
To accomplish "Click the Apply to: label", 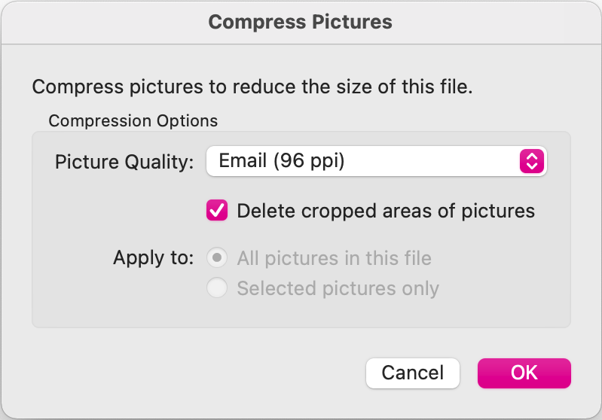I will (x=153, y=258).
